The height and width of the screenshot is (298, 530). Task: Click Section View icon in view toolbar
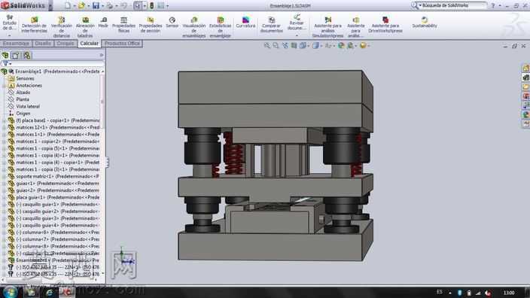pyautogui.click(x=294, y=46)
